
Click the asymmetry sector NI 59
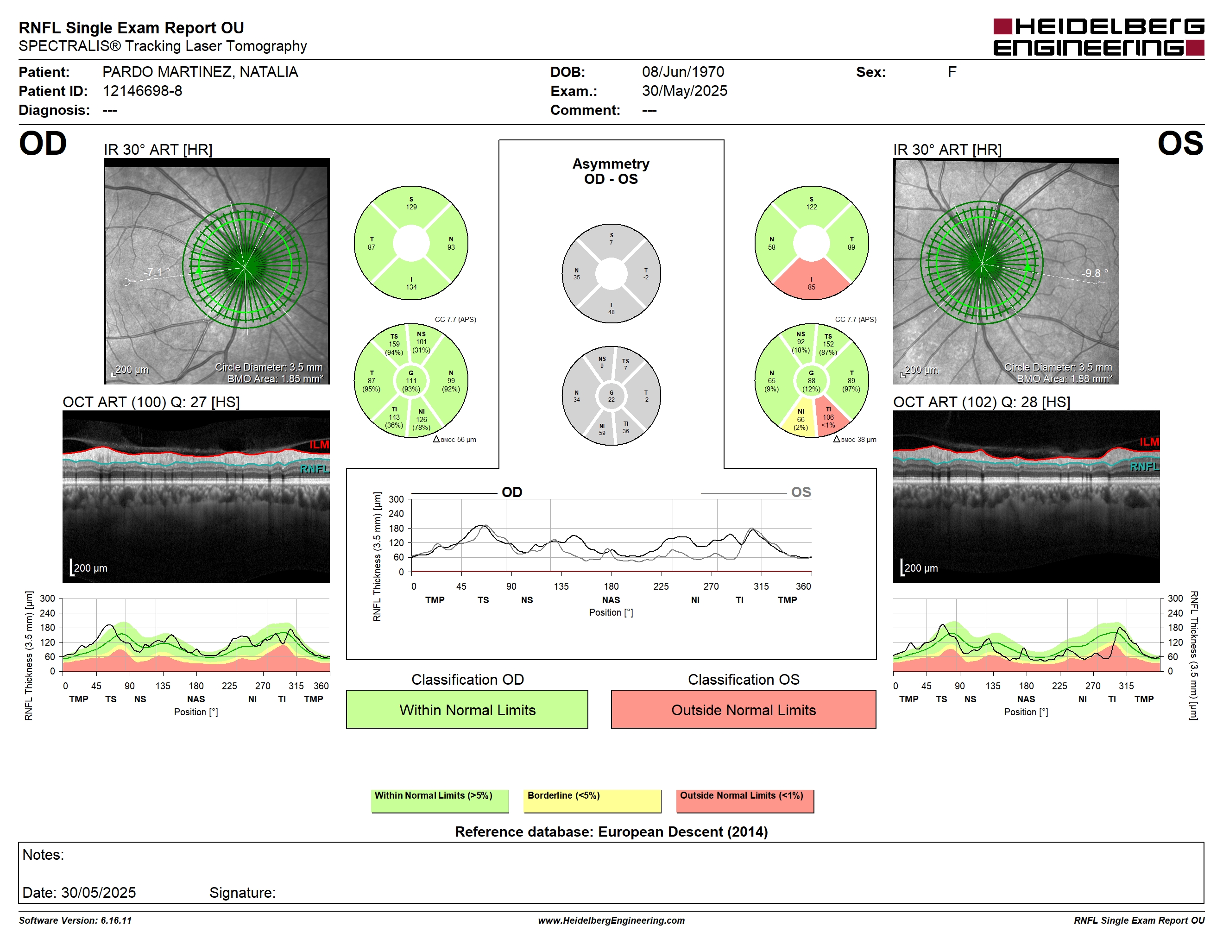coord(602,429)
